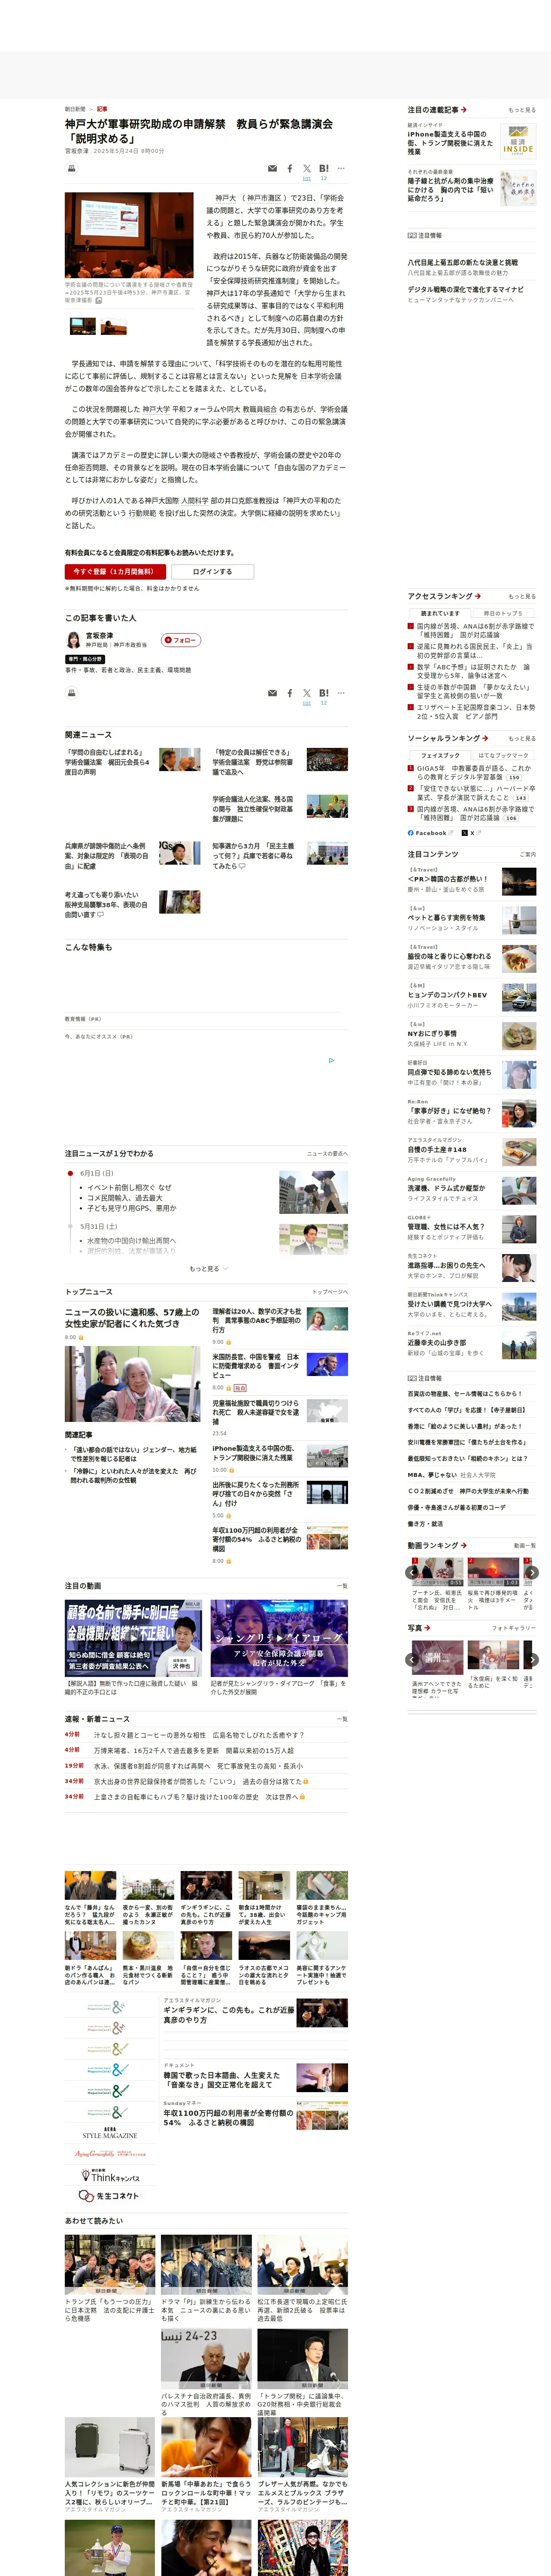Click the Facebook logo link under ソーシャルランキング
Image resolution: width=551 pixels, height=2576 pixels.
tap(428, 832)
